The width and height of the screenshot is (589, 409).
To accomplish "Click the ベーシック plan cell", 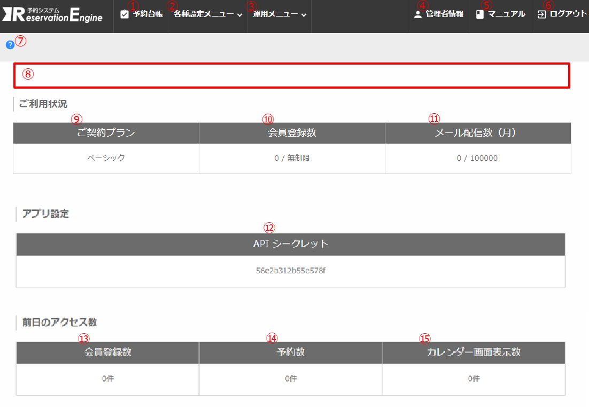I will click(106, 159).
